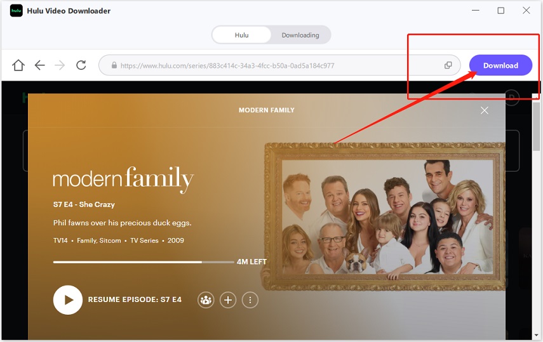This screenshot has height=342, width=543.
Task: Close the Modern Family details overlay
Action: click(x=485, y=110)
